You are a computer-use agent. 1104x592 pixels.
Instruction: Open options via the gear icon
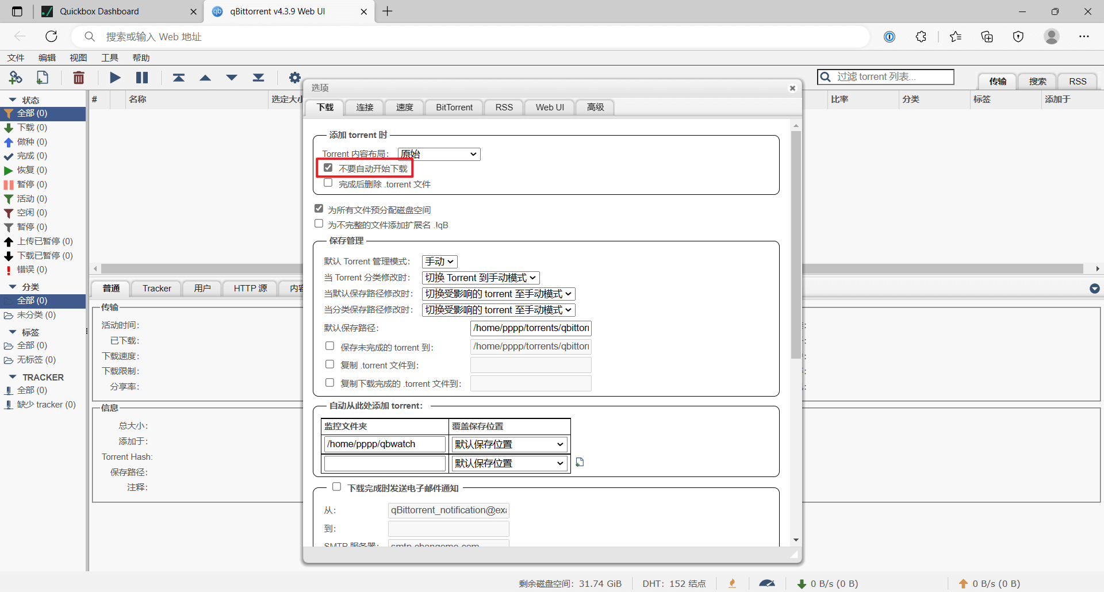(294, 78)
